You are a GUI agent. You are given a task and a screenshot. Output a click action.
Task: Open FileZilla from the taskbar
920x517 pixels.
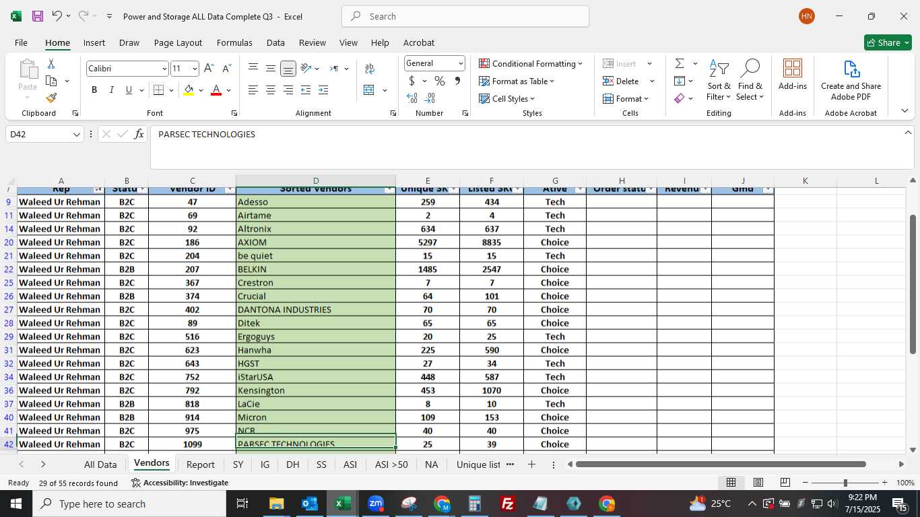[x=508, y=504]
